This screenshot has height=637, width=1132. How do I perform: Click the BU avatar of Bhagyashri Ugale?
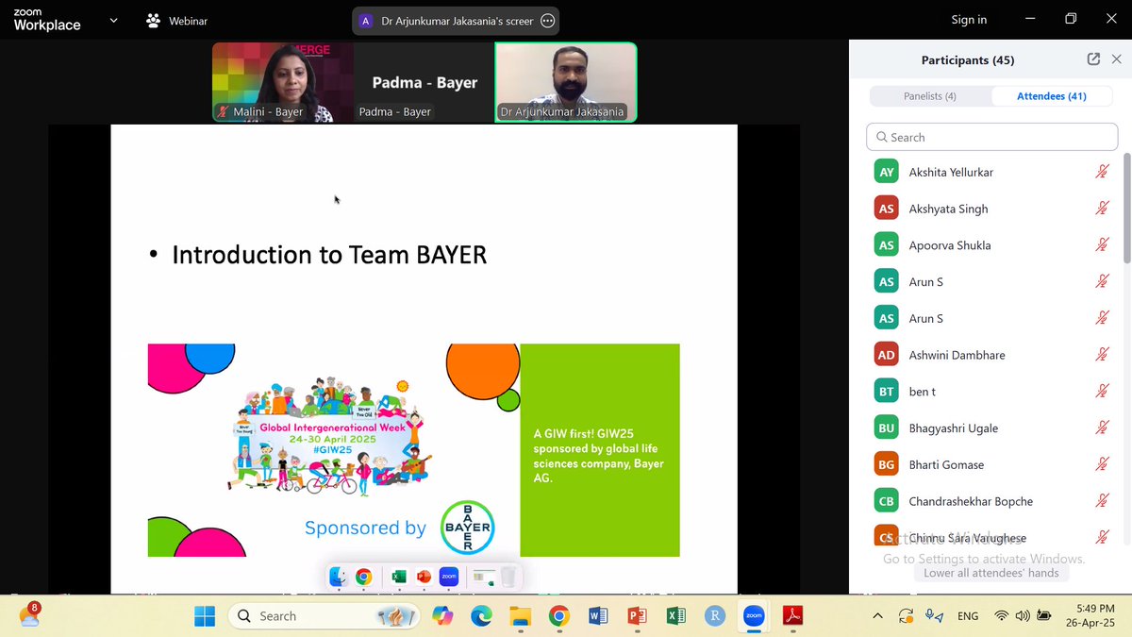tap(887, 427)
